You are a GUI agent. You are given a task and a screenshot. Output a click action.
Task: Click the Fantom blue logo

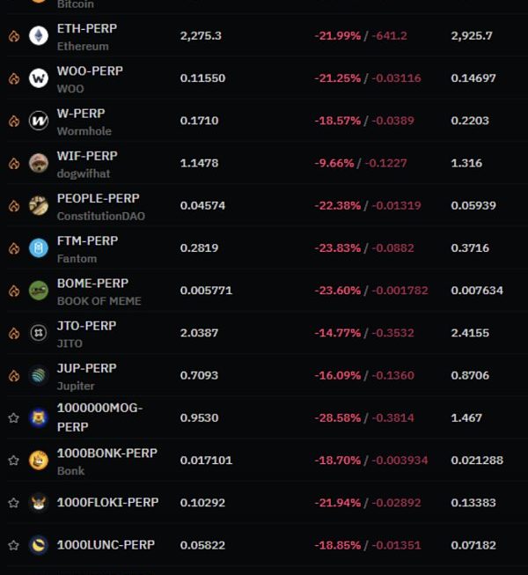39,248
